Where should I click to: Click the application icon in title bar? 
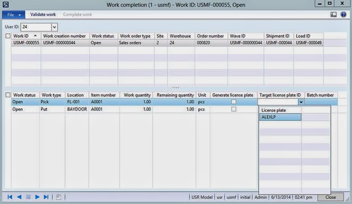tap(5, 5)
